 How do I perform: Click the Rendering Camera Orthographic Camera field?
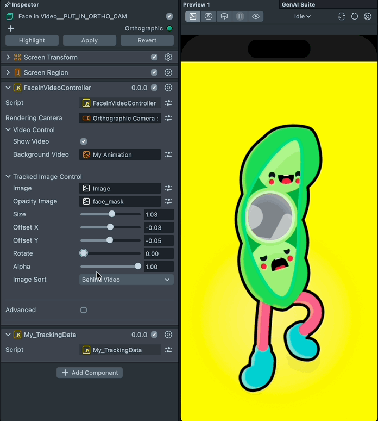coord(120,118)
